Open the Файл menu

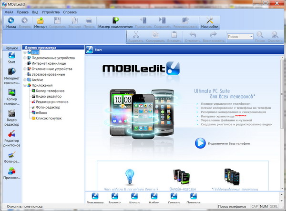pos(9,12)
